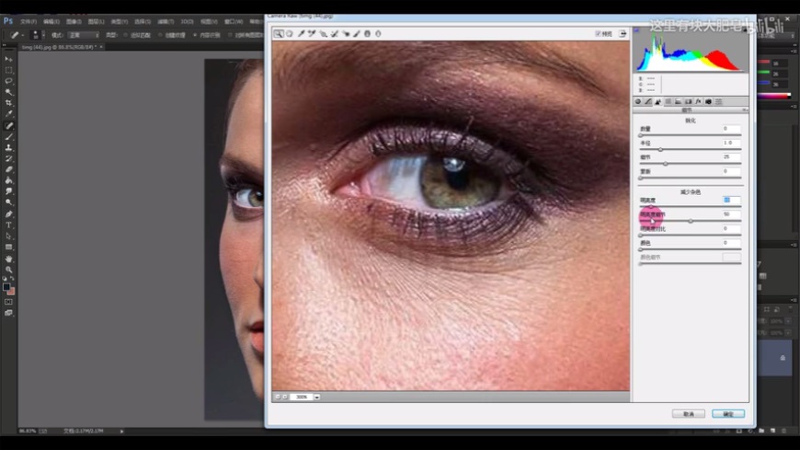Pick the White Balance eyedropper in Camera Raw
This screenshot has width=800, height=450.
coord(300,33)
